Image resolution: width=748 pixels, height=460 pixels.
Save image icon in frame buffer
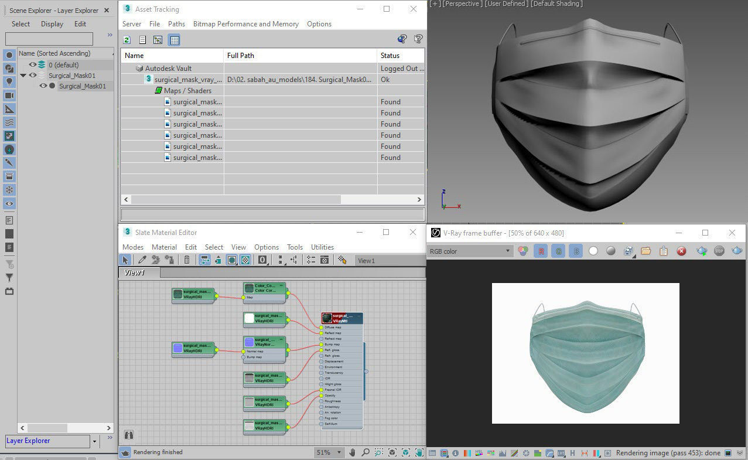[629, 251]
